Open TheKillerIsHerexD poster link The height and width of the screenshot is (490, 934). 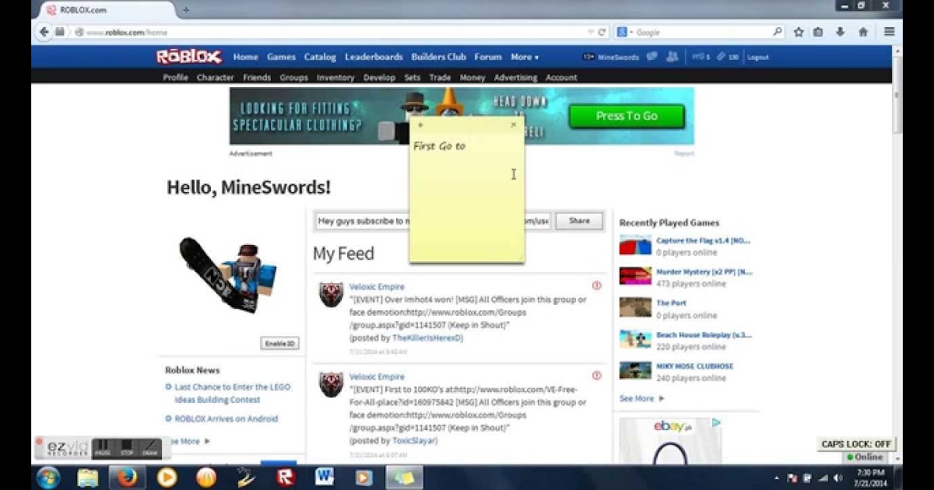click(427, 338)
